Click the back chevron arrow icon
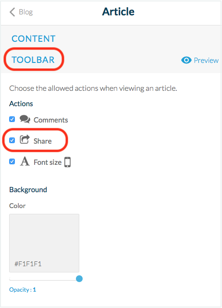Viewport: 222px width, 308px height. [x=12, y=12]
